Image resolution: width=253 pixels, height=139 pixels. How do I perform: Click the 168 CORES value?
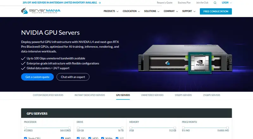click(65, 130)
